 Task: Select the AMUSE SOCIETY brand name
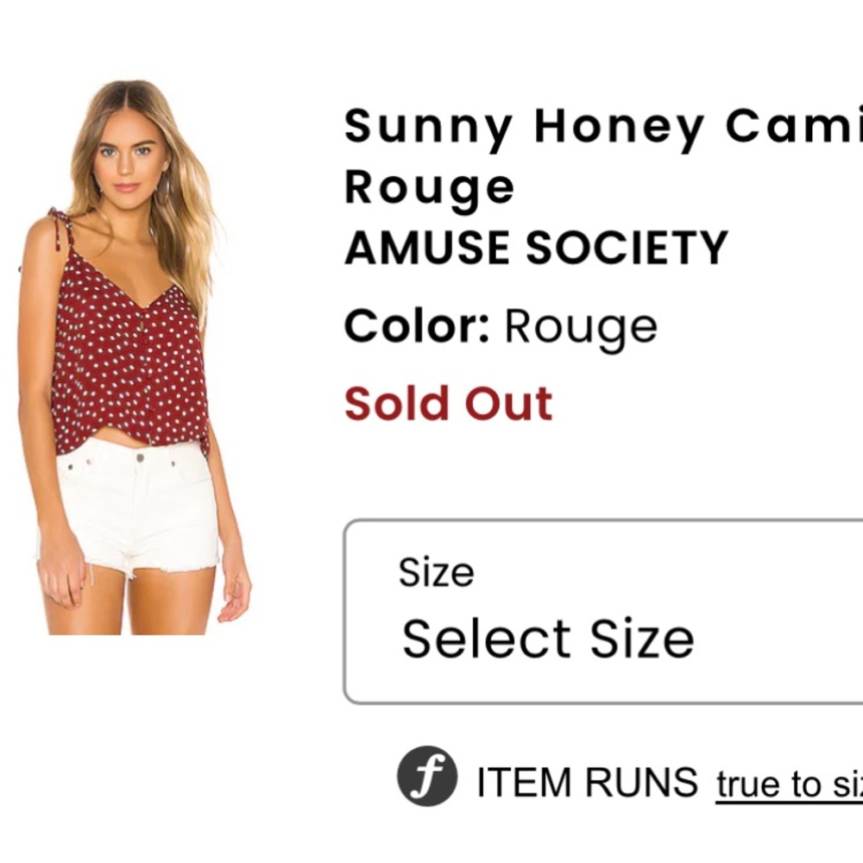pyautogui.click(x=536, y=249)
